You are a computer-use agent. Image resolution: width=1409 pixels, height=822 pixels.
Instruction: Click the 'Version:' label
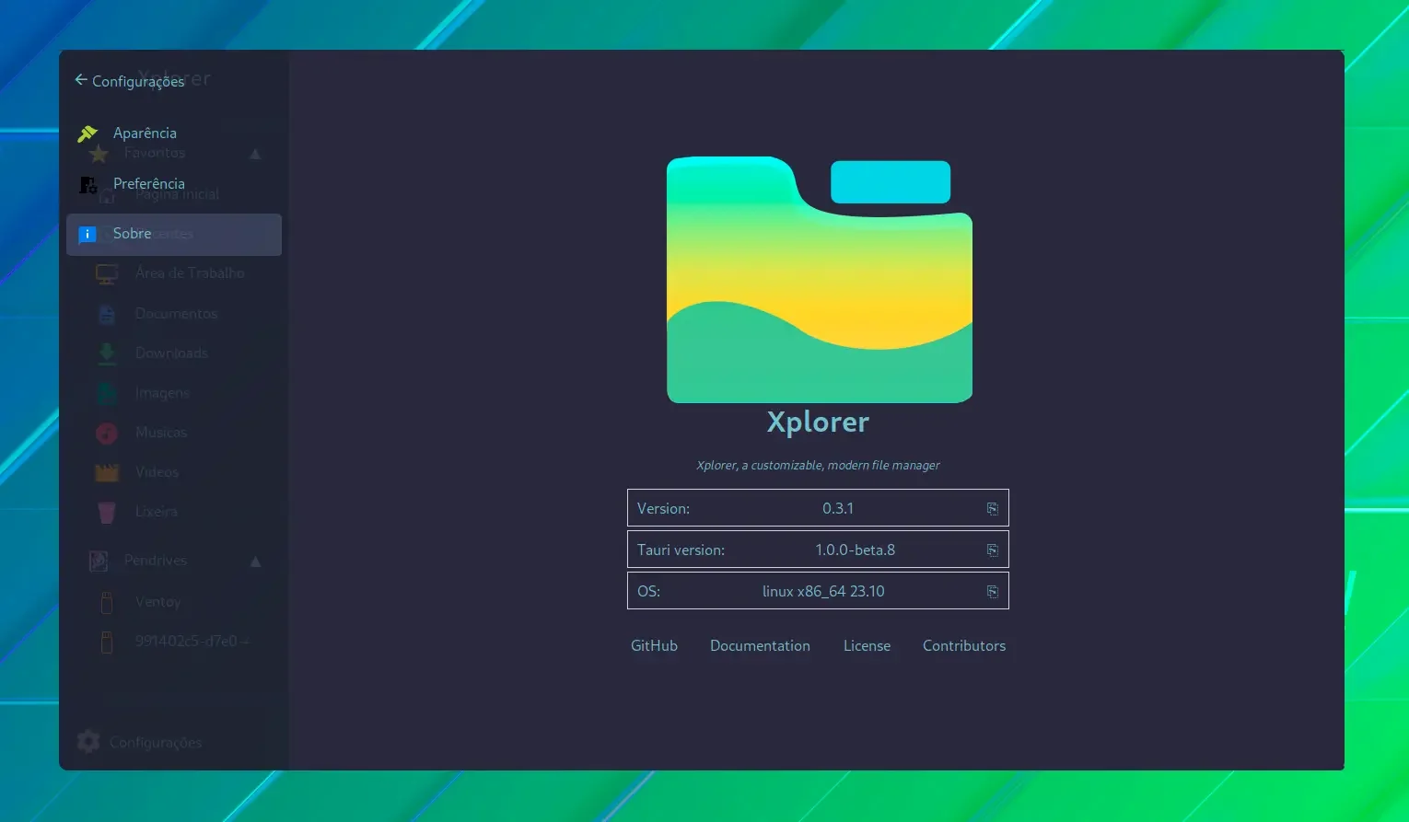coord(663,508)
